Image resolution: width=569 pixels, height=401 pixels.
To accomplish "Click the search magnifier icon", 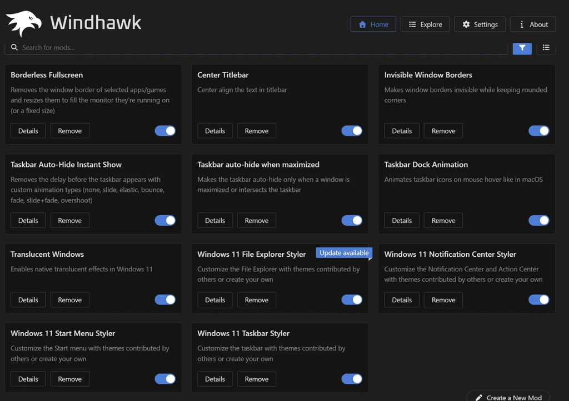I will (x=14, y=48).
